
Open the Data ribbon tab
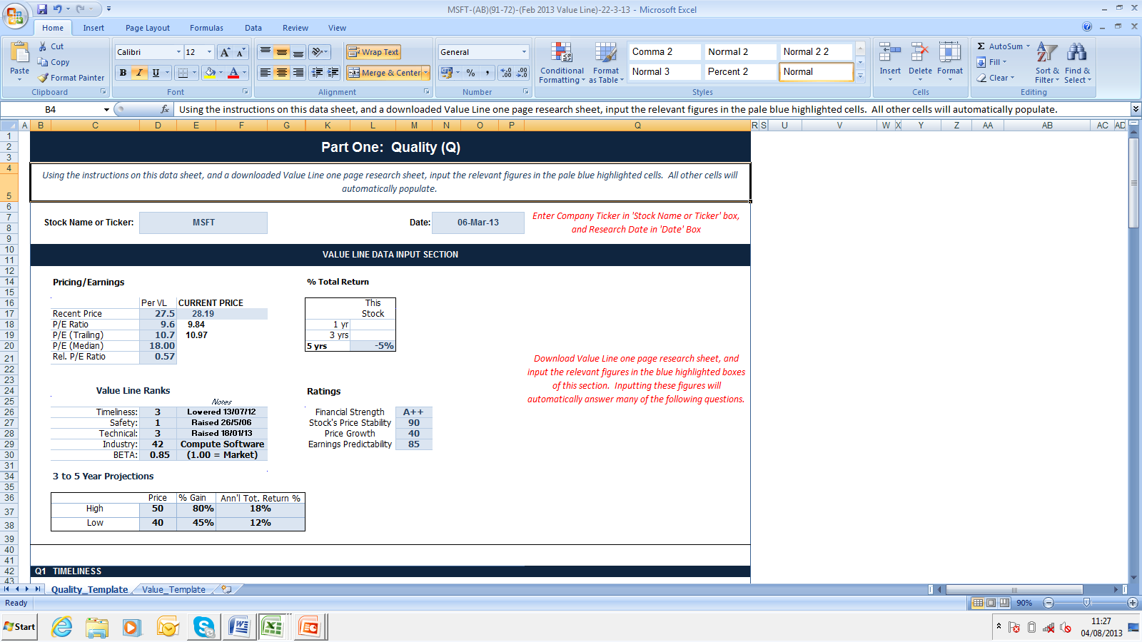tap(253, 28)
